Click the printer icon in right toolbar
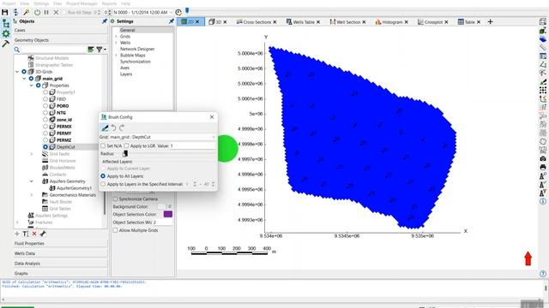 tap(543, 168)
